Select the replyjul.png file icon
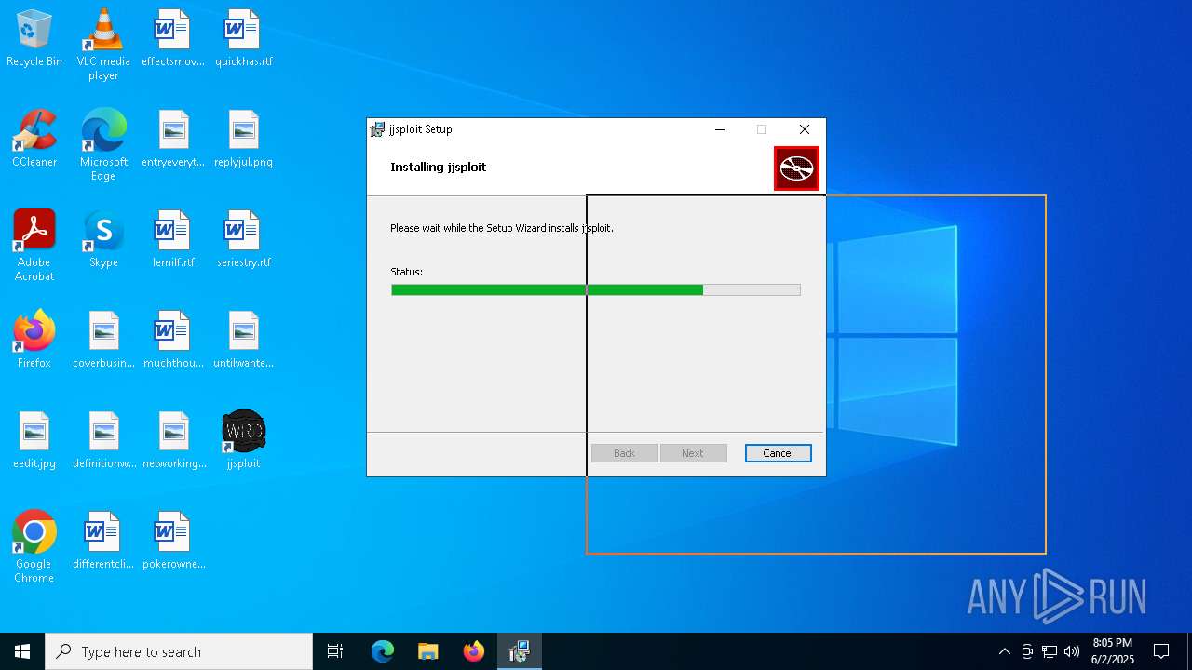The height and width of the screenshot is (670, 1192). pos(243,139)
